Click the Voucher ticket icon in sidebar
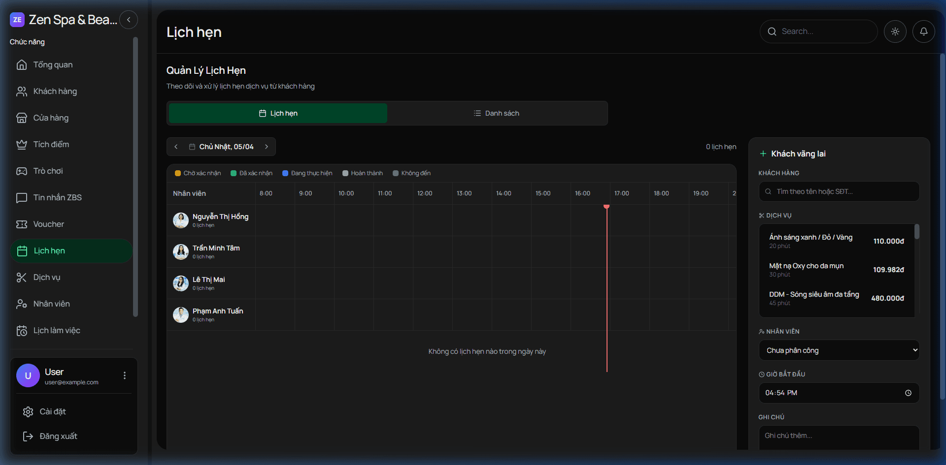Viewport: 946px width, 465px height. (22, 224)
